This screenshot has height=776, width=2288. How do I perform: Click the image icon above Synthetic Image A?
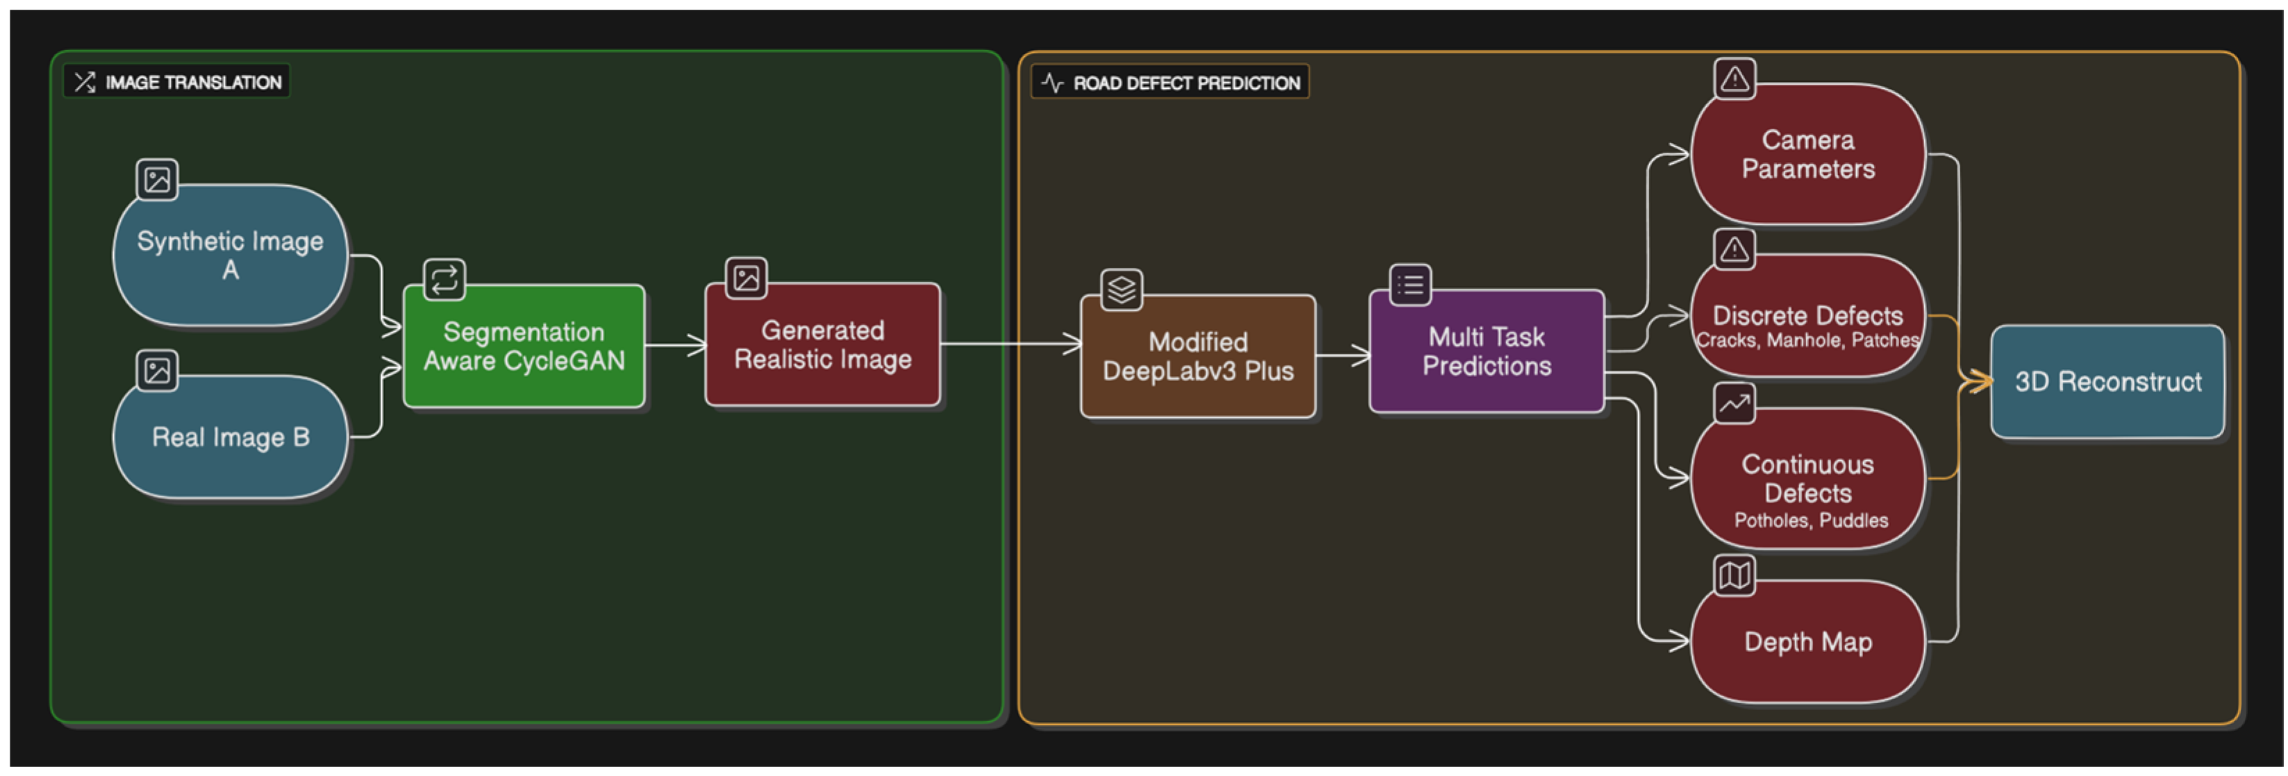pyautogui.click(x=157, y=180)
